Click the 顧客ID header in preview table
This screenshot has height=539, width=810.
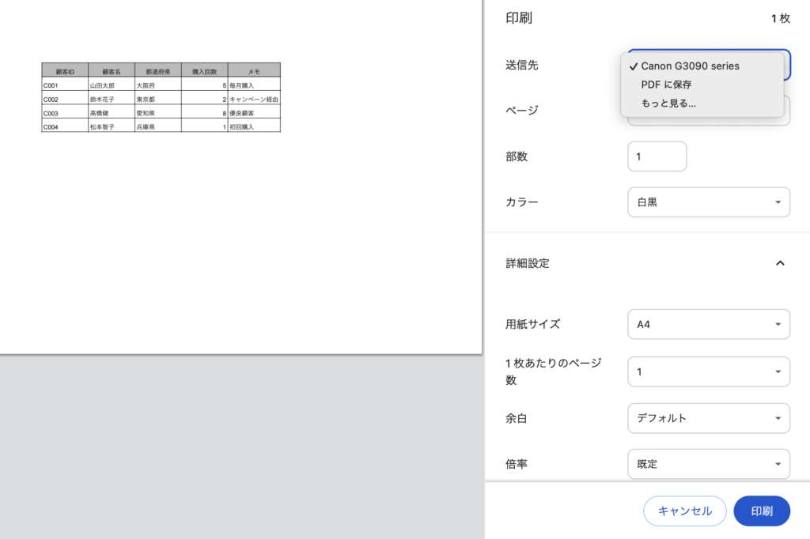pos(65,71)
